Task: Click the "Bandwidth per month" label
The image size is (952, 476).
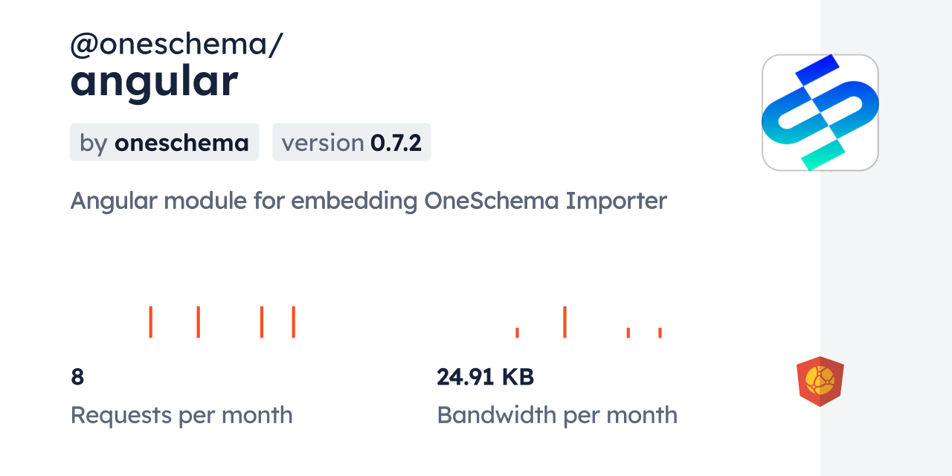Action: tap(556, 414)
